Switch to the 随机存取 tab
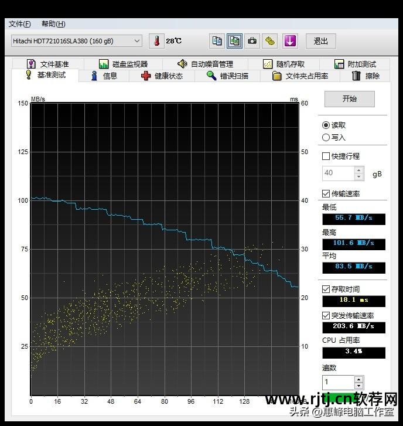The image size is (403, 426). 284,64
